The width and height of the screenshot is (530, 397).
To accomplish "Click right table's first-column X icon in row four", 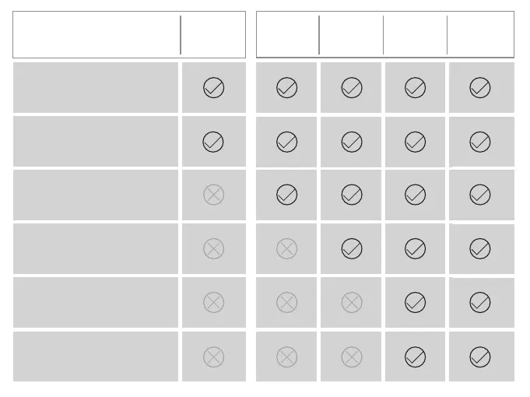I will 287,249.
